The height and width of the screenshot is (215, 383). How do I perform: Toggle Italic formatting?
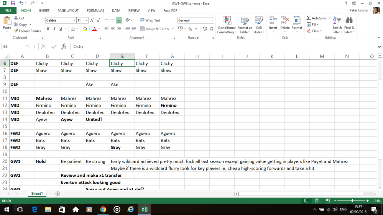[54, 29]
